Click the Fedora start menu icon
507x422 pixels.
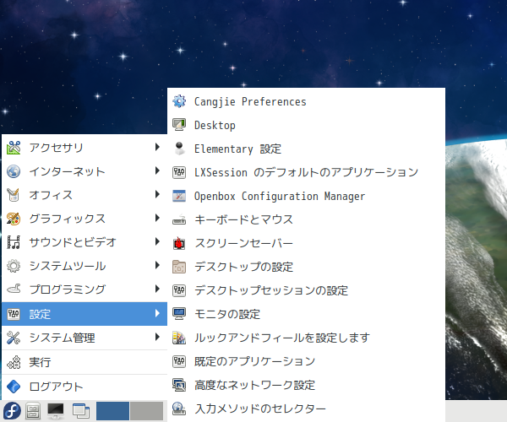(12, 411)
